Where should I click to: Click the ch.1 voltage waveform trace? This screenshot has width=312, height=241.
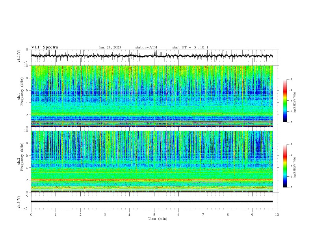(x=152, y=56)
